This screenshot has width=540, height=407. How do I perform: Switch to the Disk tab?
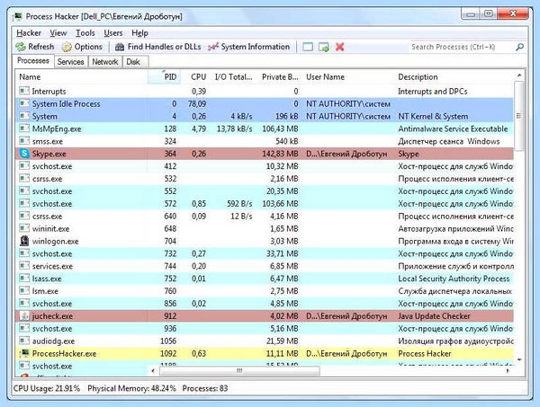(133, 62)
